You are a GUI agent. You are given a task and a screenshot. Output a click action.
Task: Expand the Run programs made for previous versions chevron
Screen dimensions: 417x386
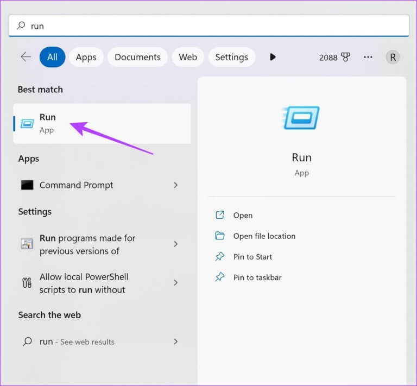pos(175,244)
